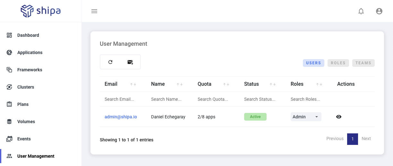Click the Email column header
The image size is (393, 166).
pos(111,84)
